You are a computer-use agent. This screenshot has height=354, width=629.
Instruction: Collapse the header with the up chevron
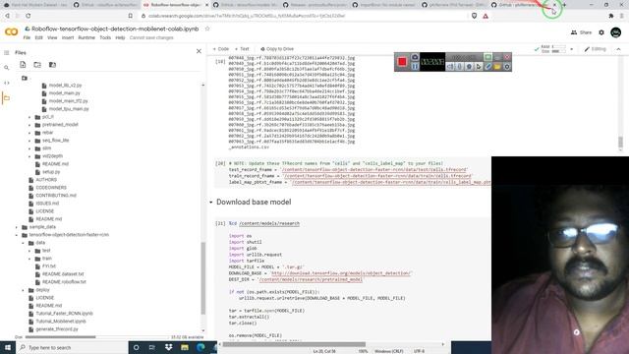618,49
